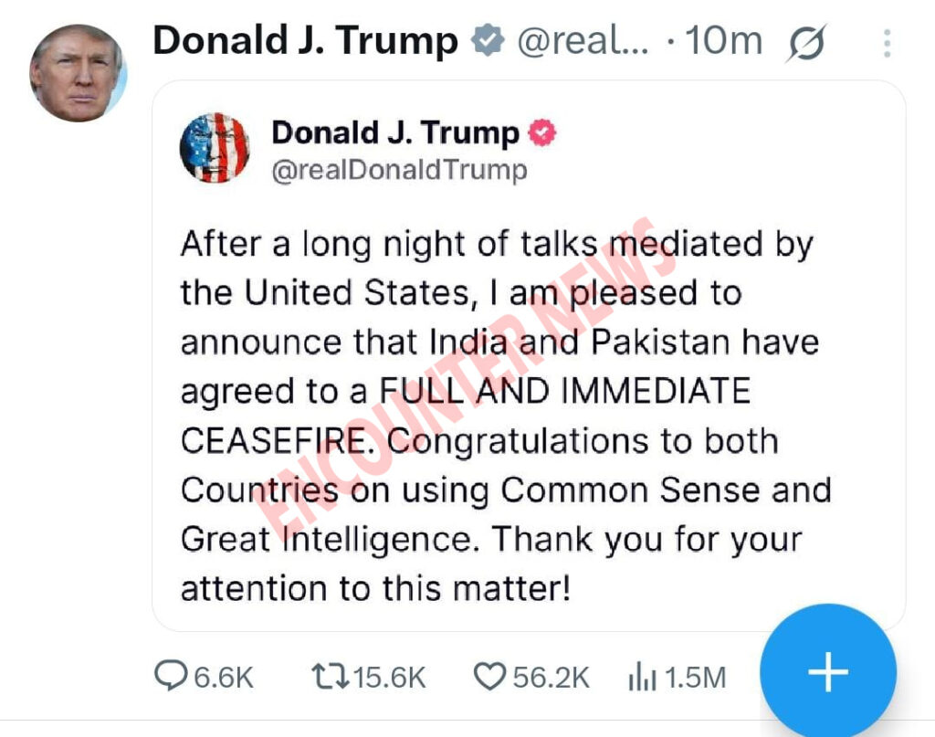Like the post with the heart icon
This screenshot has width=935, height=737.
[x=489, y=676]
